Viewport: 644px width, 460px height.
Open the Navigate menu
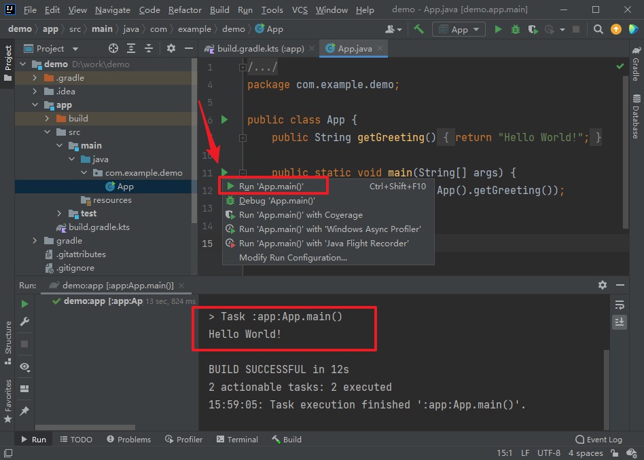point(113,10)
